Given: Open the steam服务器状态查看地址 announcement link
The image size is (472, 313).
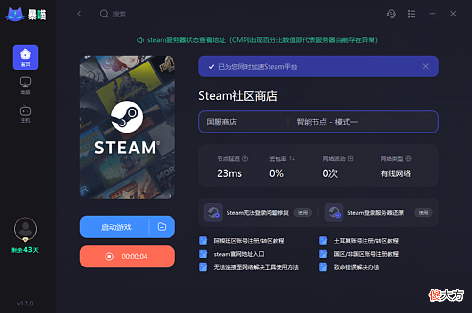Looking at the screenshot, I should [x=262, y=40].
